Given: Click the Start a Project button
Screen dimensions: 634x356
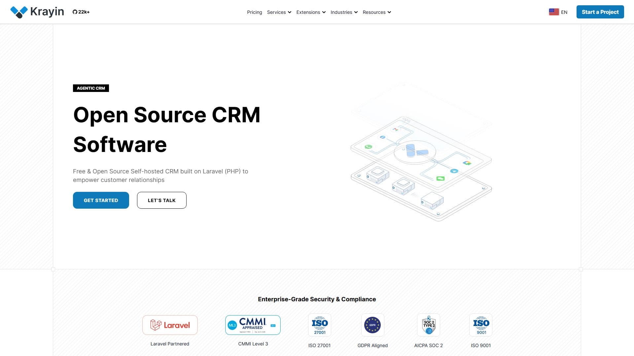Looking at the screenshot, I should click(x=600, y=12).
